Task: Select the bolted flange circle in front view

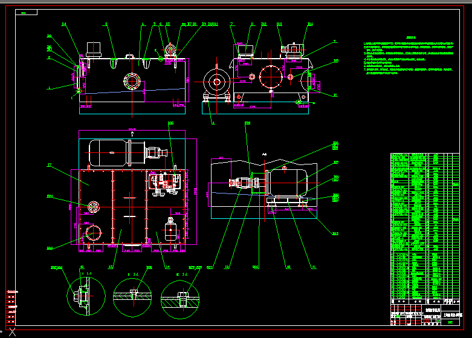Action: point(131,80)
